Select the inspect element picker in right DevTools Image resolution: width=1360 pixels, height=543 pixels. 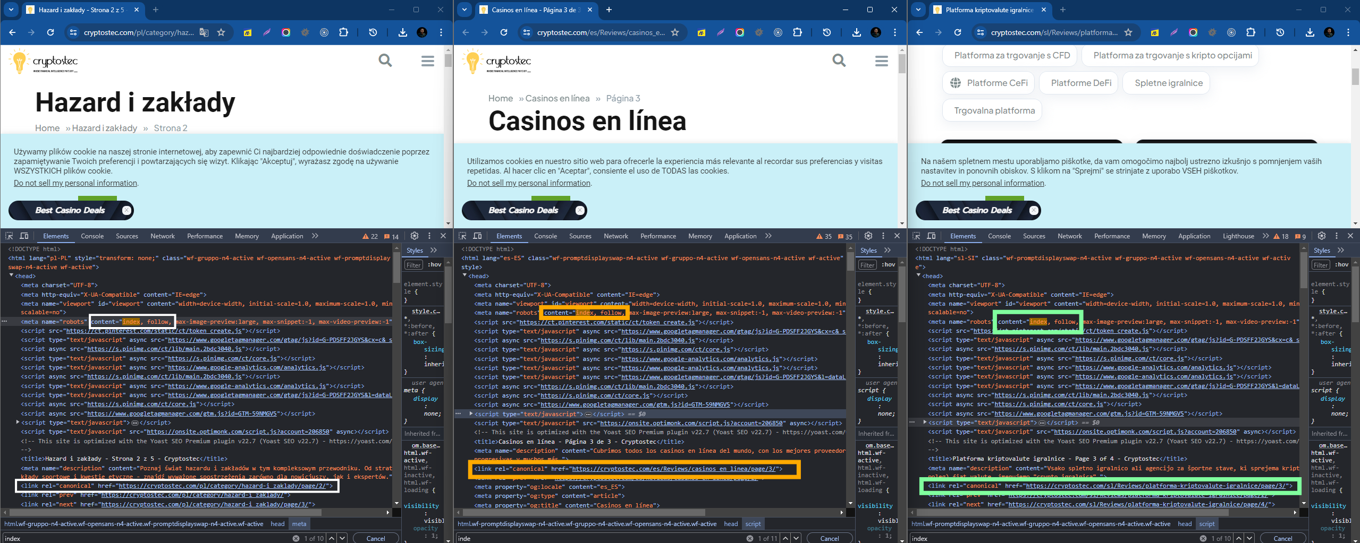tap(916, 236)
